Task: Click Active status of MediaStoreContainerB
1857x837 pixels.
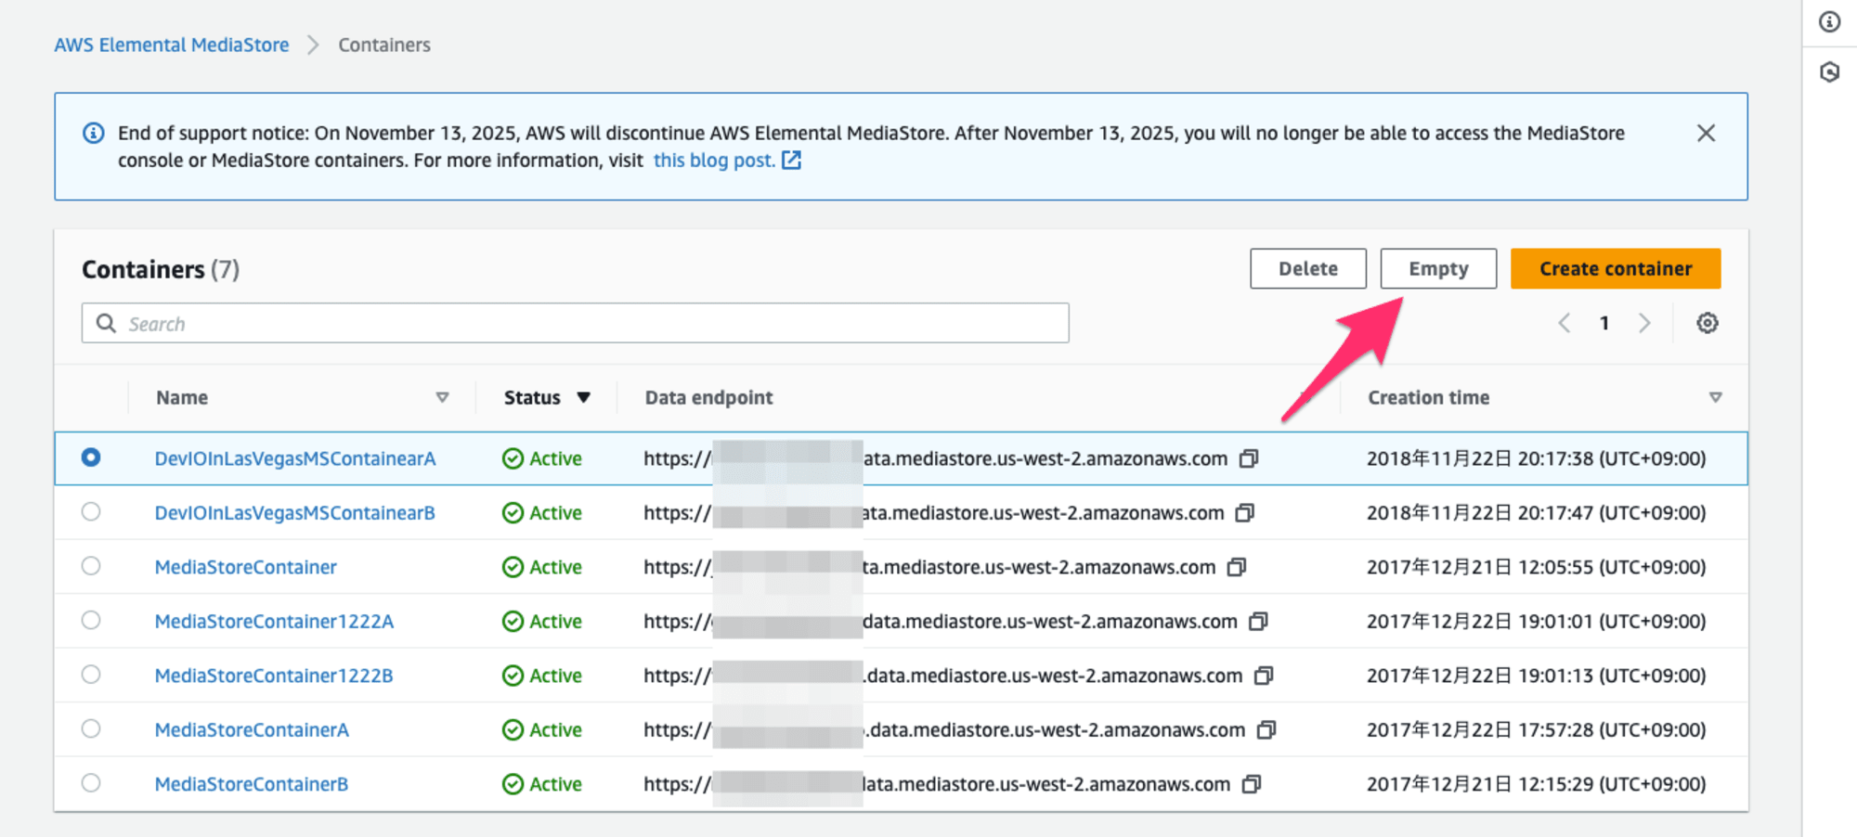Action: (542, 784)
